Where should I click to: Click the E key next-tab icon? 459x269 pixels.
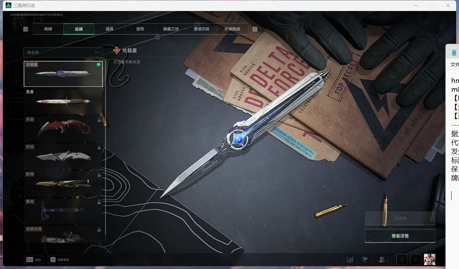[x=255, y=29]
